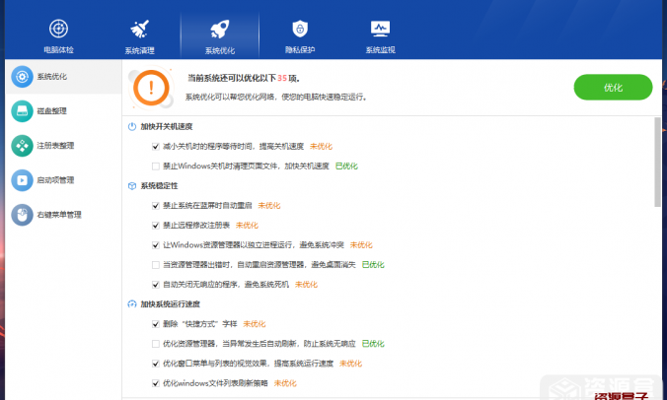Click the 右键菜单管理 mouse sidebar icon
Viewport: 667px width, 400px height.
[x=22, y=215]
